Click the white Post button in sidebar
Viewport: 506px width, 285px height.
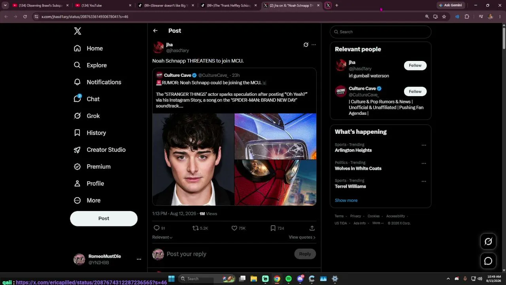[104, 218]
